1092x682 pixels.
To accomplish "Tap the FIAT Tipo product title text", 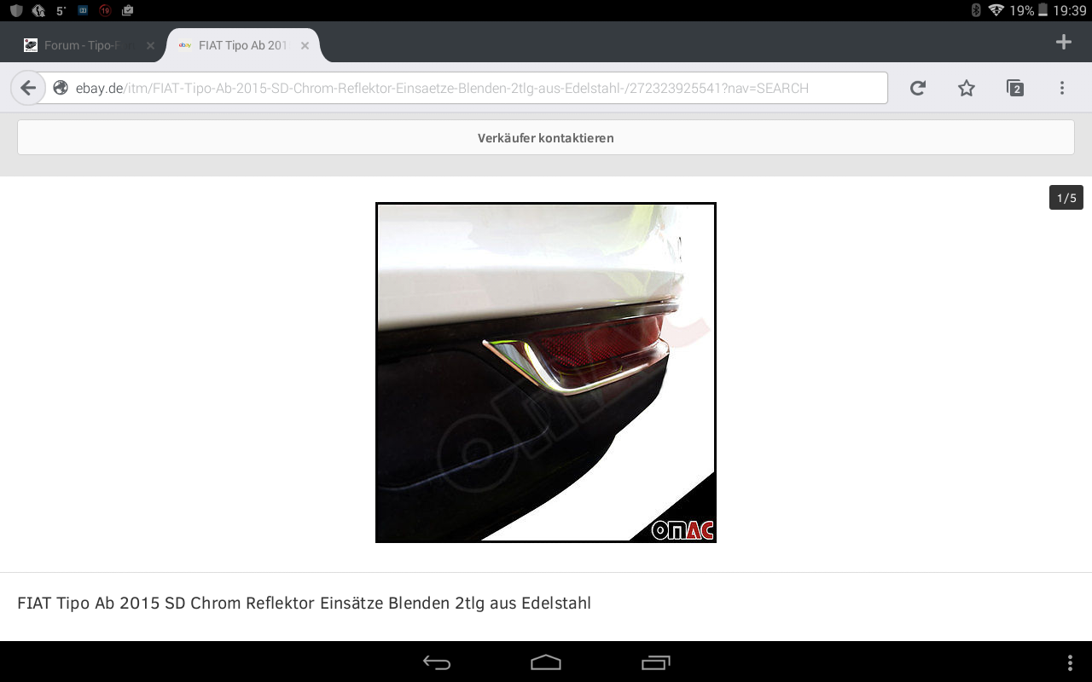I will pyautogui.click(x=304, y=604).
